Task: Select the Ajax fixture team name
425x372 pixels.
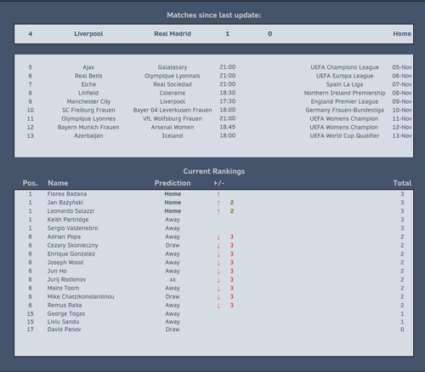Action: point(88,67)
